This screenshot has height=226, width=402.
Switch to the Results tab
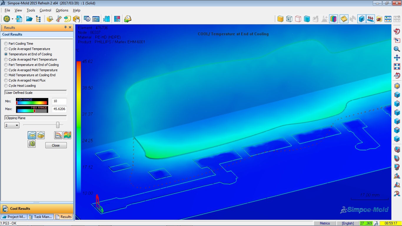63,217
